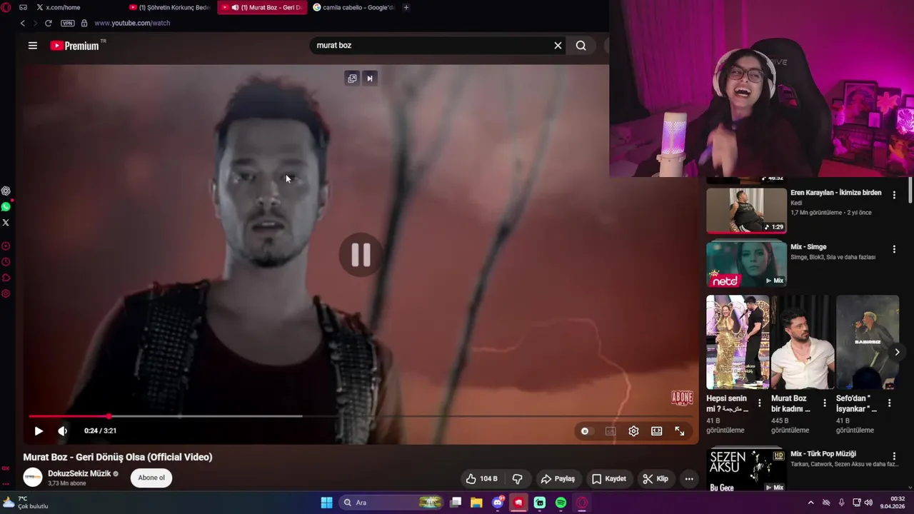
Task: Save the video with Kaydet
Action: (x=608, y=478)
